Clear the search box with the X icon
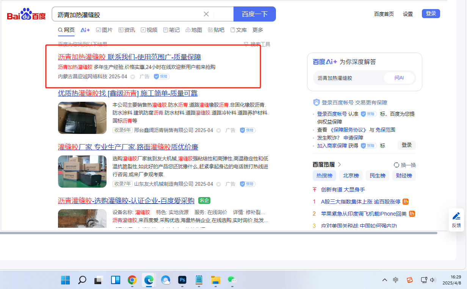This screenshot has width=467, height=289. 206,14
